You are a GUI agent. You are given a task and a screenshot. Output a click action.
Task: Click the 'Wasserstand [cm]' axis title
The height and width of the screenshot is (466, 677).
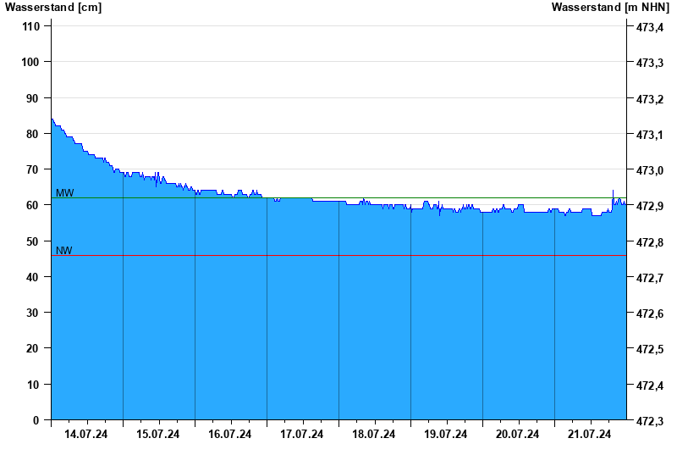coord(53,7)
